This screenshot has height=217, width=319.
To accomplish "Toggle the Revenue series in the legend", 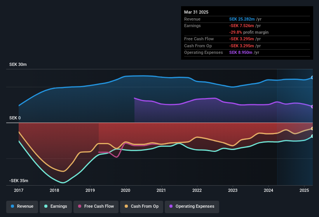I will coord(22,207).
